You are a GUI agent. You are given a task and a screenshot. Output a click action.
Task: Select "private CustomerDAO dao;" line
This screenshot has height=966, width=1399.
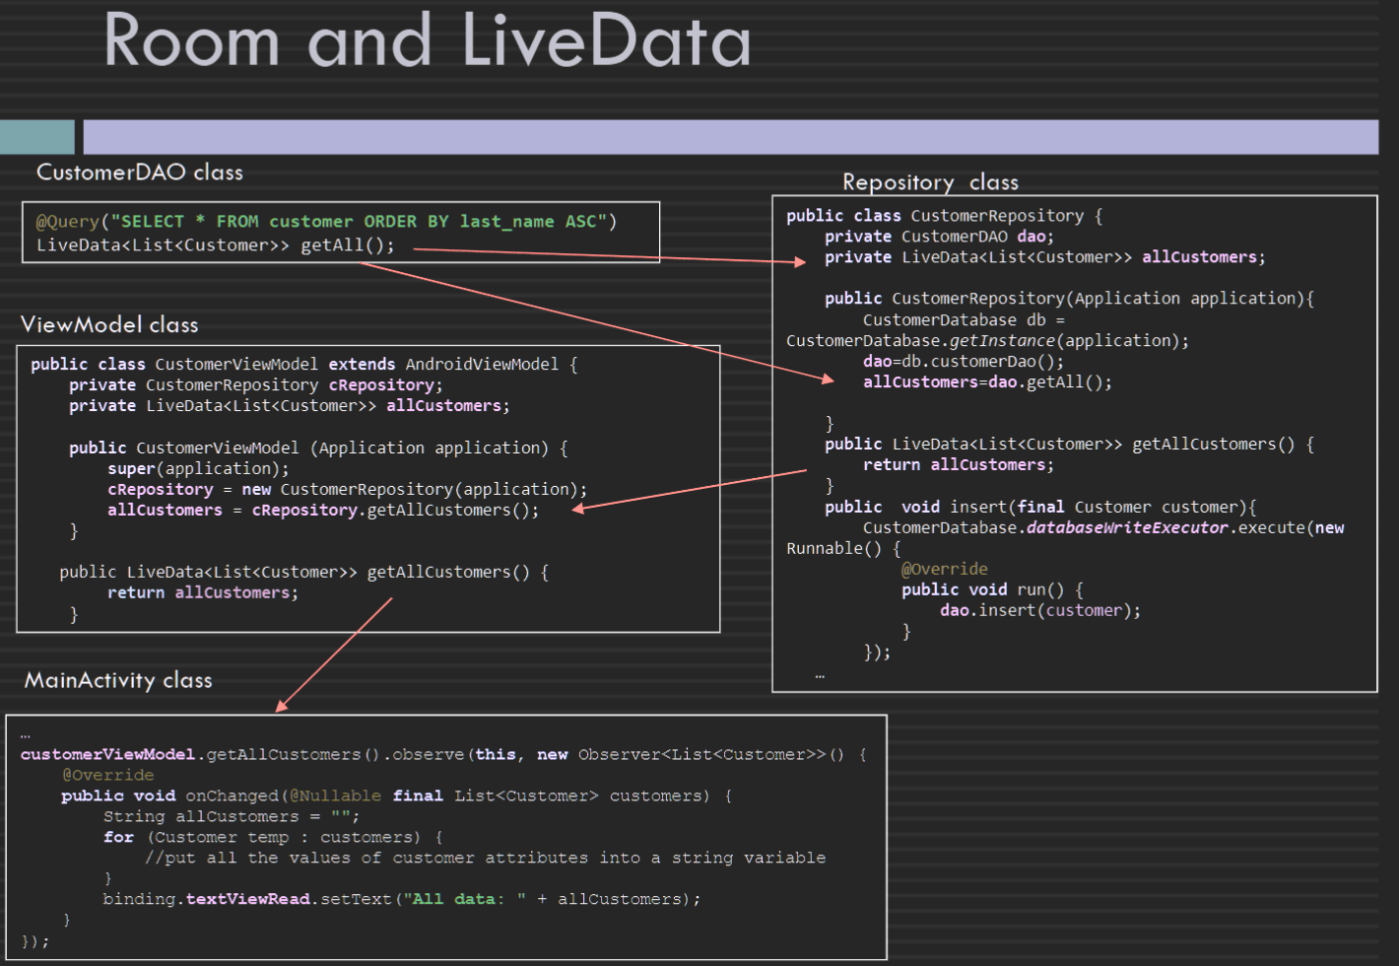tap(939, 237)
